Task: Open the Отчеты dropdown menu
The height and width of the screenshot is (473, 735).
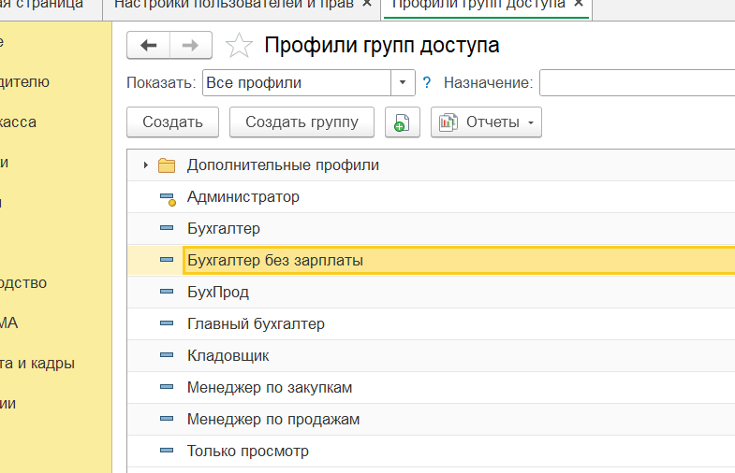Action: pos(486,122)
